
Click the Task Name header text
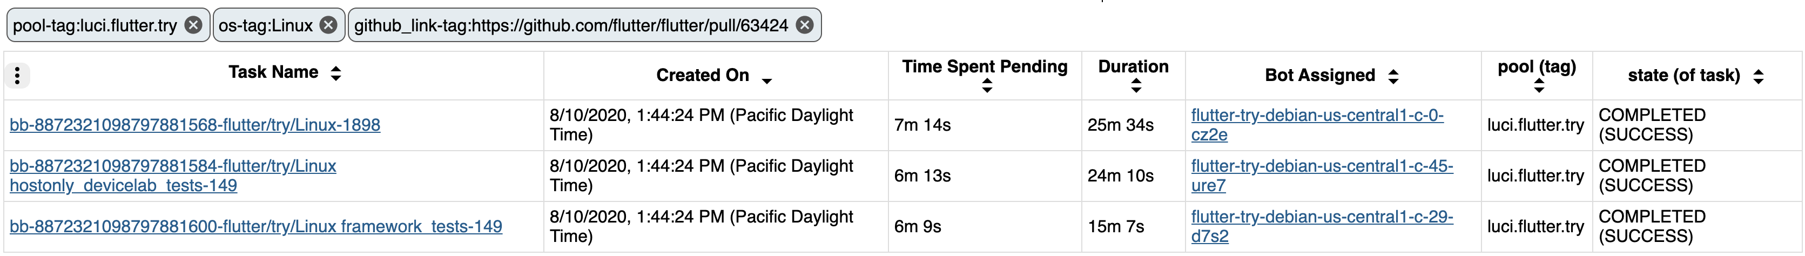point(273,72)
